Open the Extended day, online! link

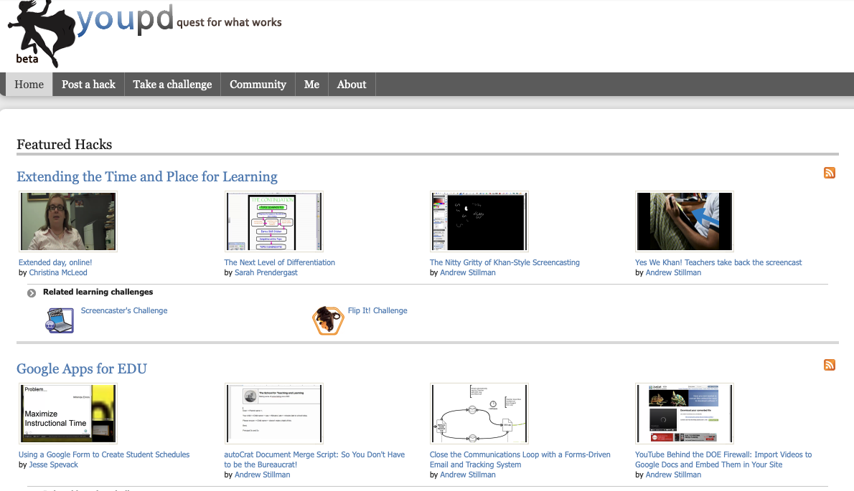click(55, 262)
